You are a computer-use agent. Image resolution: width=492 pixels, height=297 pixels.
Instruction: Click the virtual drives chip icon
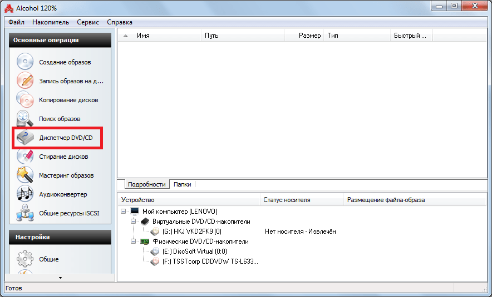145,222
